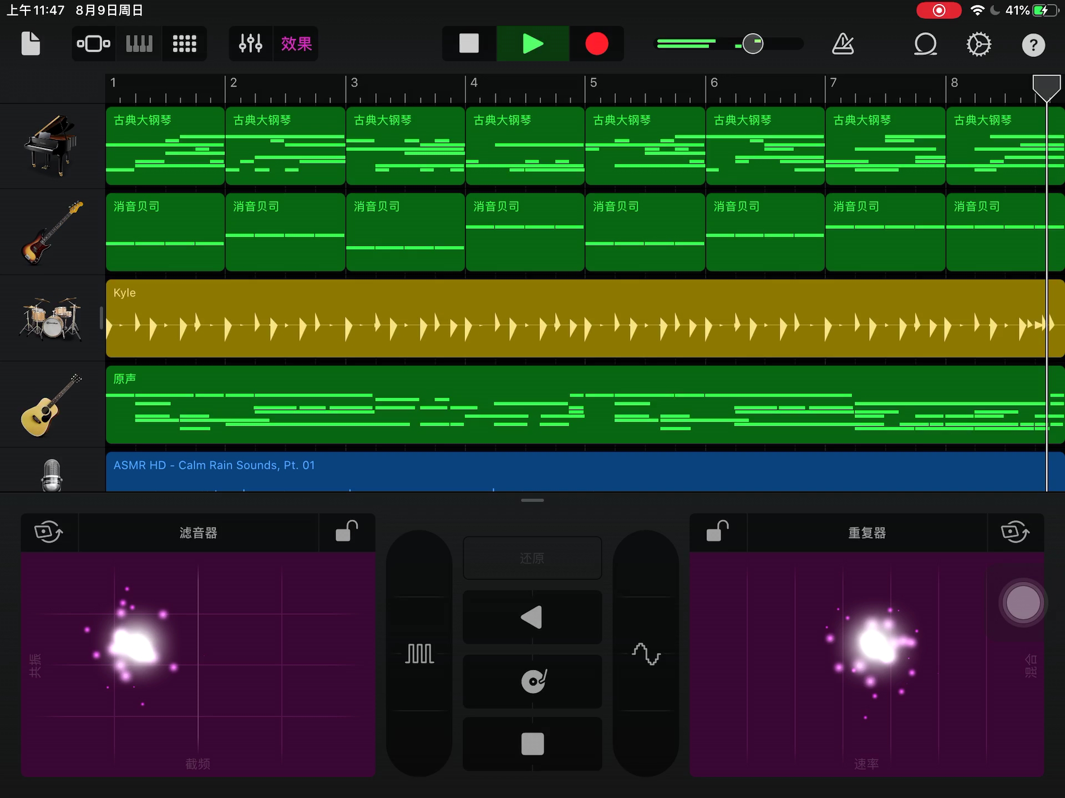The height and width of the screenshot is (798, 1065).
Task: Toggle lock on 滤音器 XY pad
Action: click(347, 531)
